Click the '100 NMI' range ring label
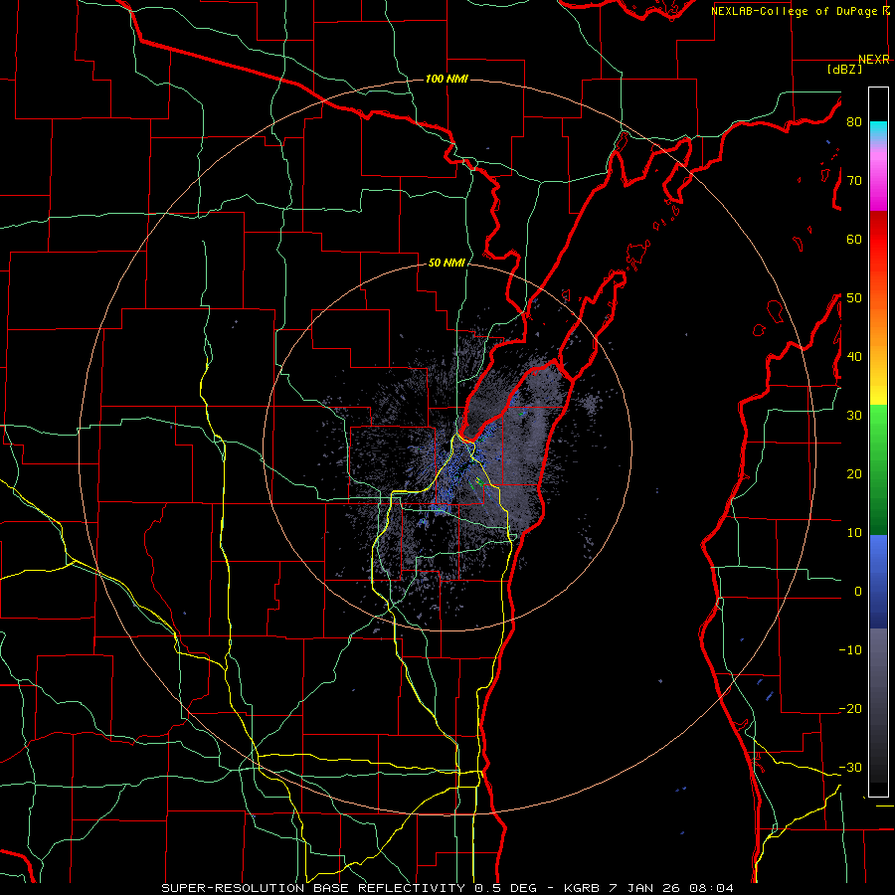The width and height of the screenshot is (895, 895). point(447,79)
